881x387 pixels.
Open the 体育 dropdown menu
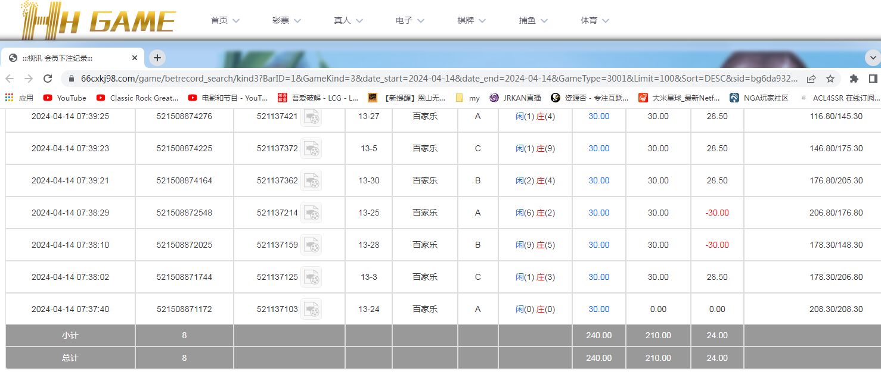[594, 20]
